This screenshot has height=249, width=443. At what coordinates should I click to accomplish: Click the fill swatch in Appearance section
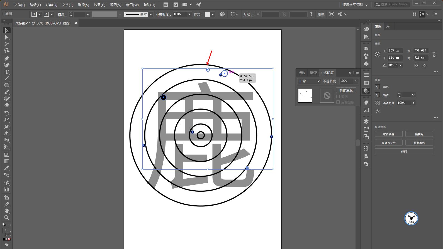(377, 87)
